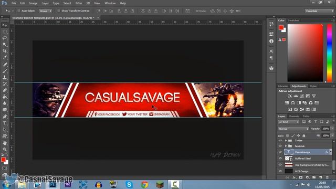Add a Hue/Saturation adjustment
The height and width of the screenshot is (189, 336).
point(287,103)
